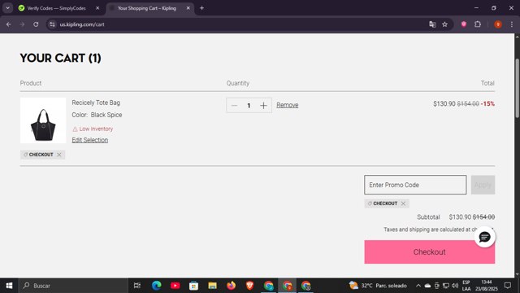Open the extensions puzzle menu

pyautogui.click(x=478, y=24)
